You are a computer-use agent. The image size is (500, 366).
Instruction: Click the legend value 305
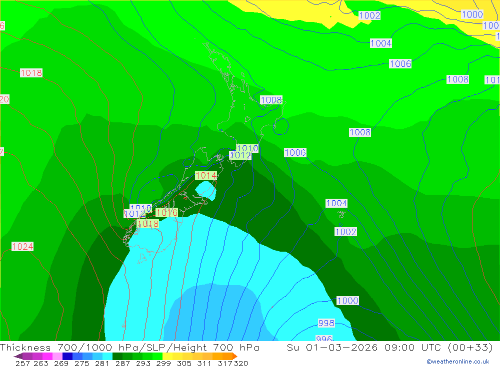pyautogui.click(x=183, y=363)
